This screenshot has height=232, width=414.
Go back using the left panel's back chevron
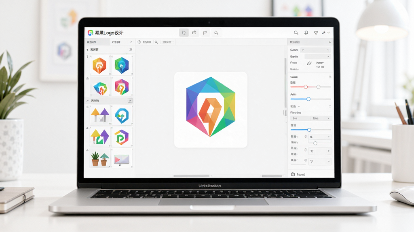(x=87, y=50)
